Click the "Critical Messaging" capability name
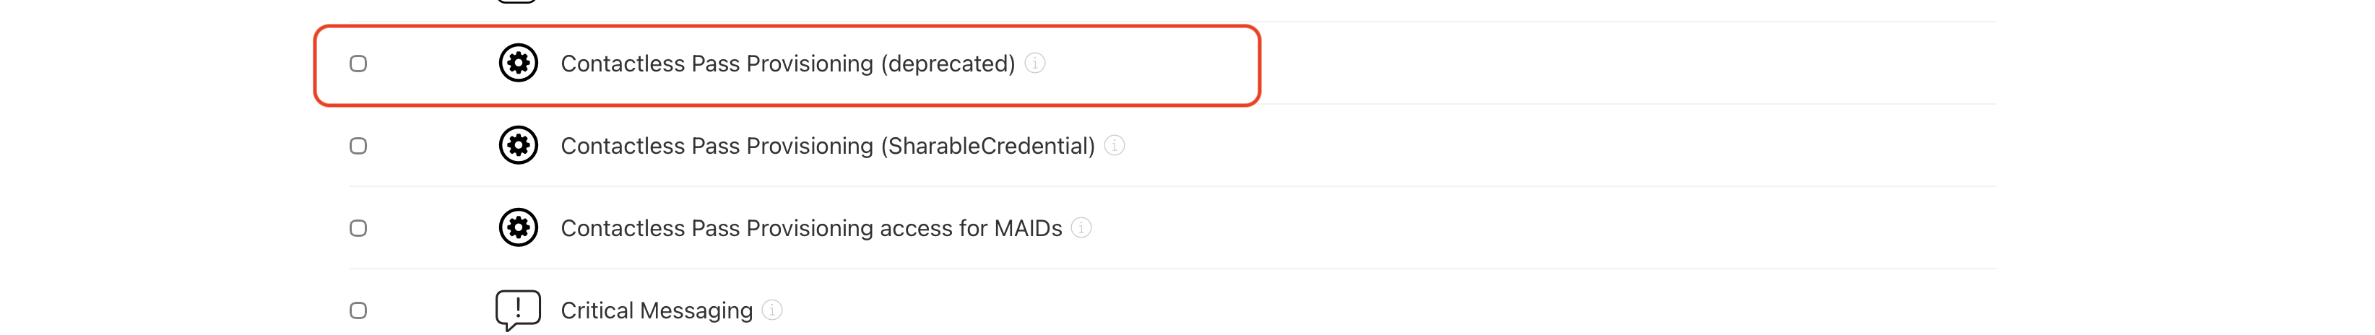2375x335 pixels. pyautogui.click(x=657, y=311)
